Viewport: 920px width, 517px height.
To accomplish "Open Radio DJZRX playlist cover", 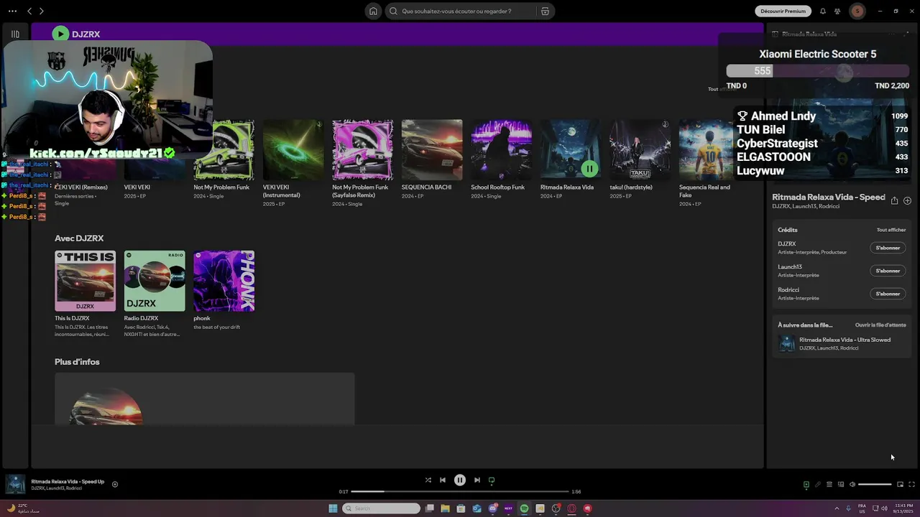I will [155, 281].
